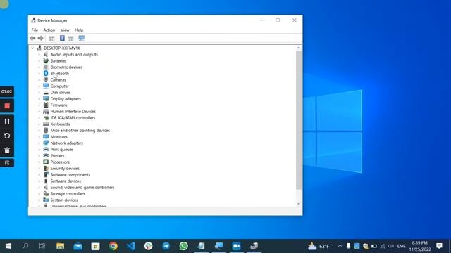Click the scrollbar up arrow
Screen dimensions: 451x253
[299, 48]
